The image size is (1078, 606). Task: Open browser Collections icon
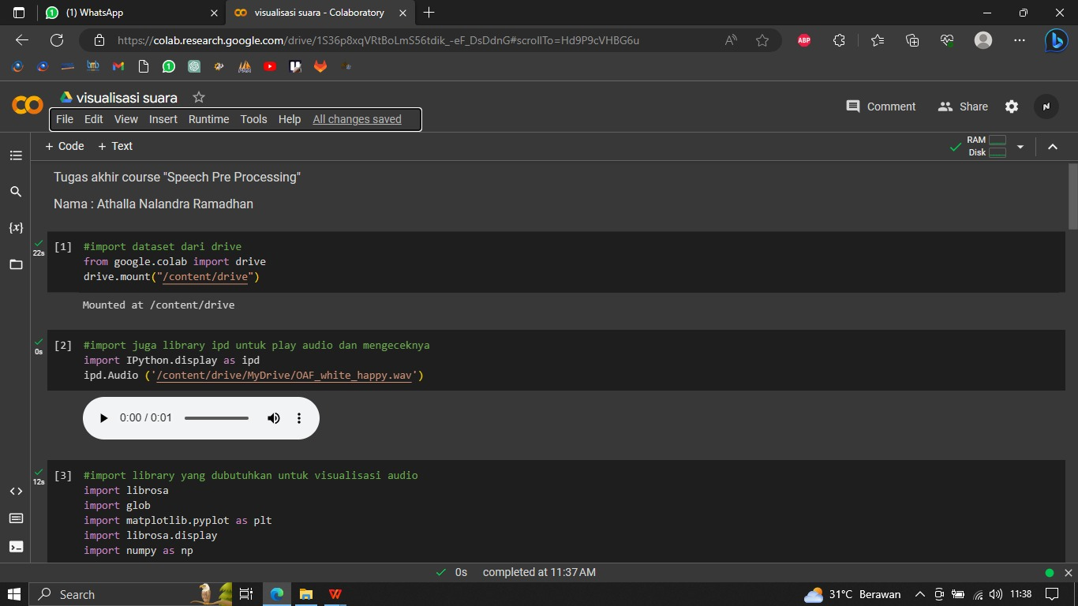click(912, 40)
